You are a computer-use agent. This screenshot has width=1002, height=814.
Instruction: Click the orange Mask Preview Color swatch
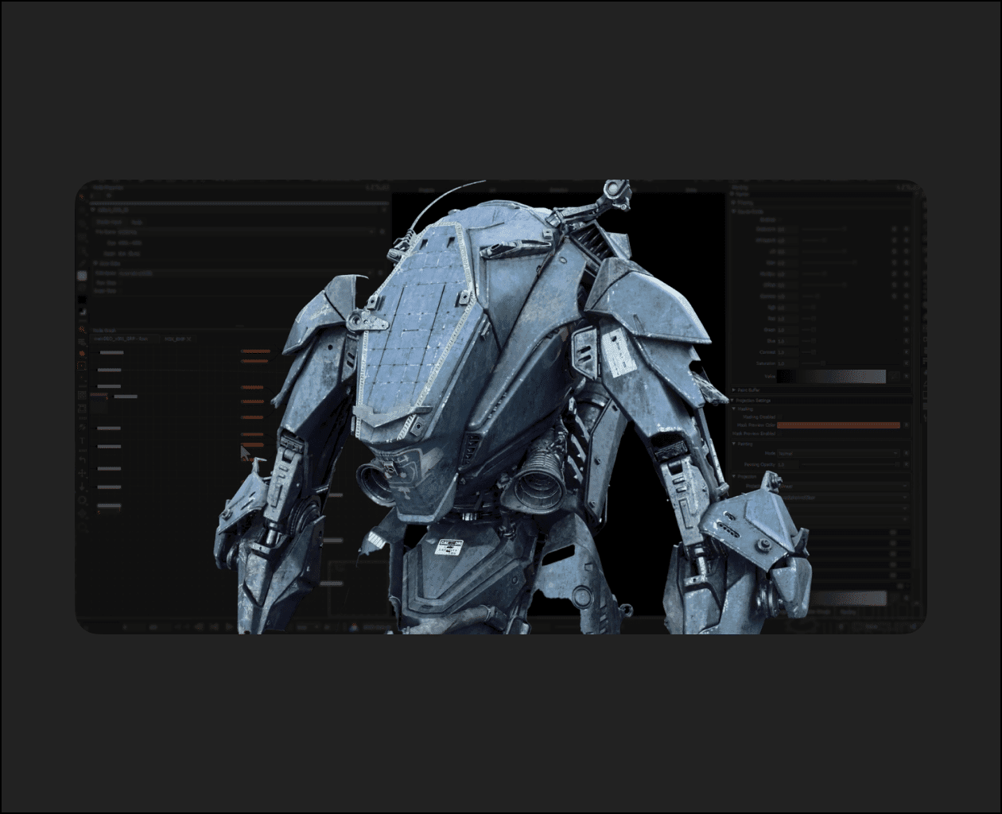pyautogui.click(x=837, y=425)
